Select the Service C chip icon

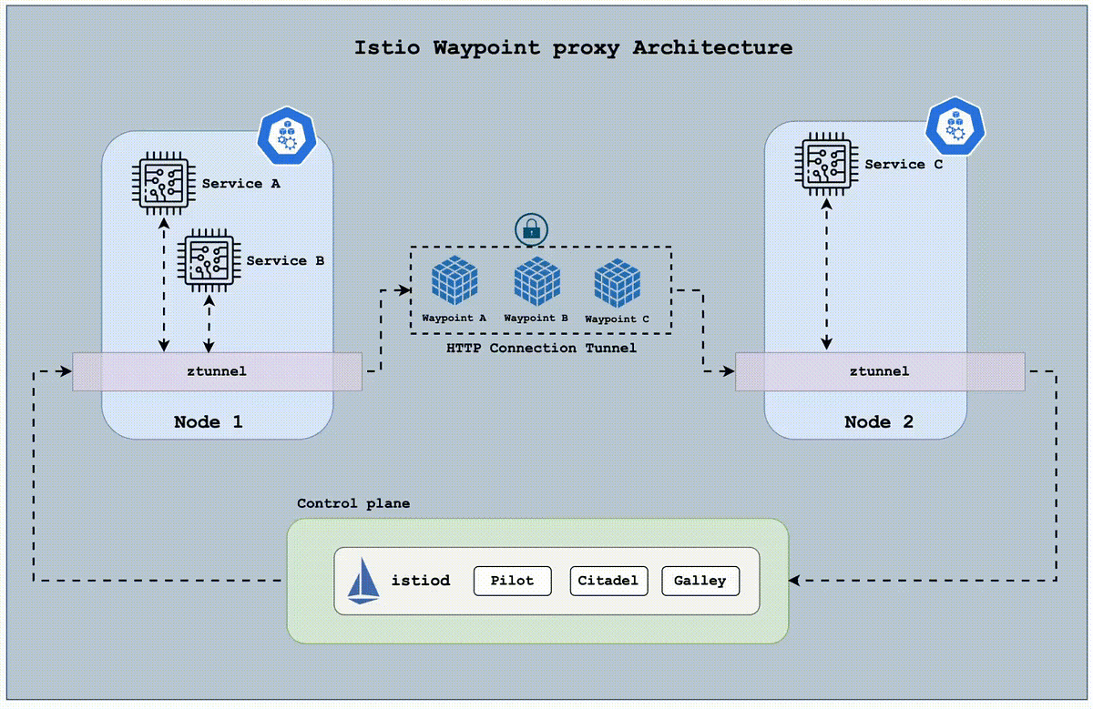pos(825,163)
